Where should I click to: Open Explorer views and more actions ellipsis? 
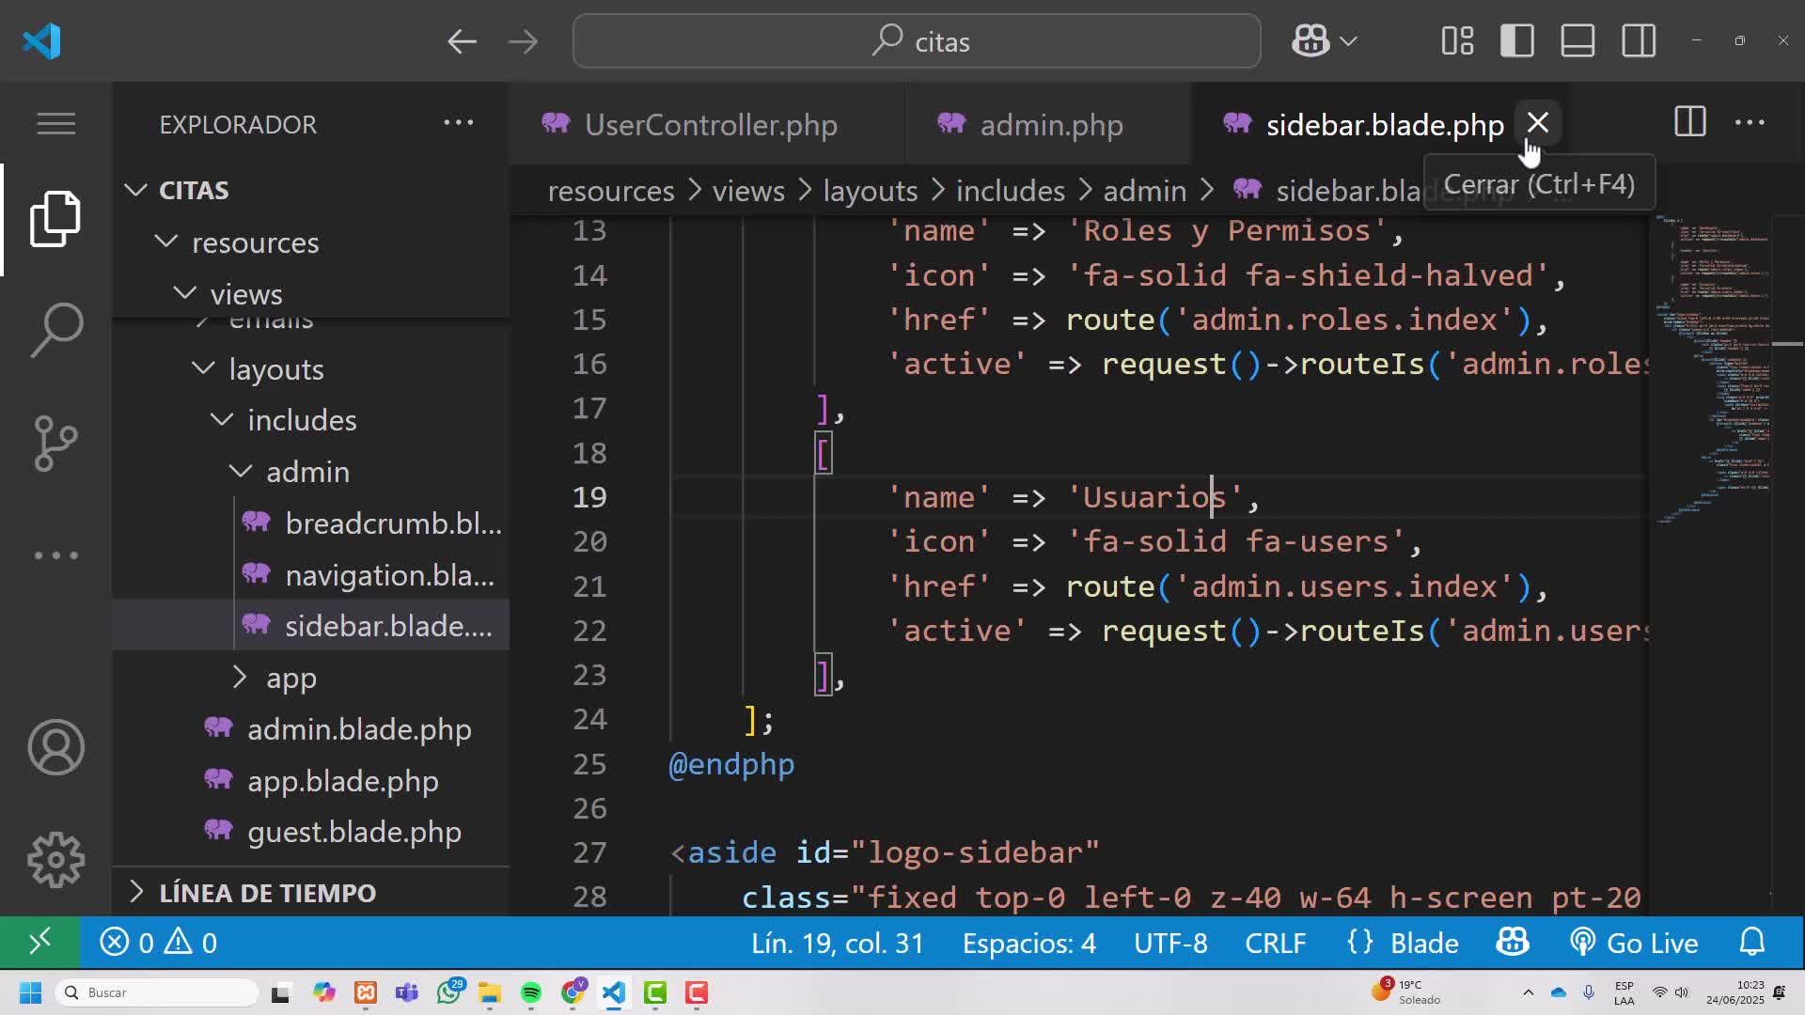pos(459,122)
